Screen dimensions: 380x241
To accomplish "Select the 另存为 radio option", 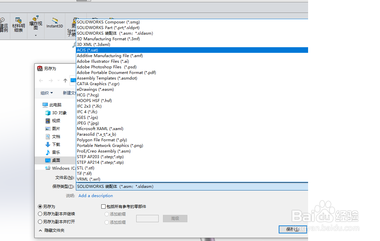I will click(40, 207).
